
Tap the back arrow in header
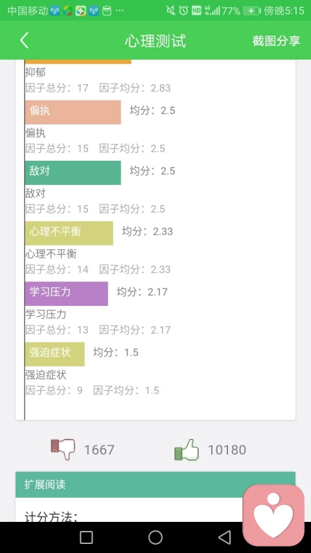click(x=24, y=40)
